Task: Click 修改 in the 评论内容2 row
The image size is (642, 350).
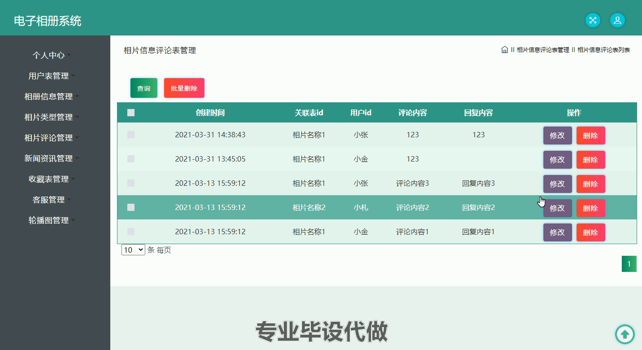Action: [x=558, y=208]
